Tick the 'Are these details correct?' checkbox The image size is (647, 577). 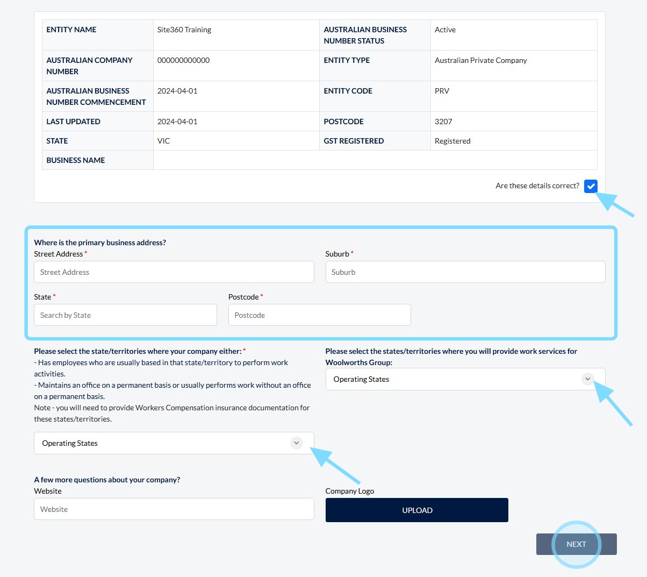point(591,186)
